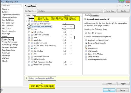131x93 pixels.
Task: Click the EJBDoclet (XDoclet) facet icon
Action: (32, 35)
